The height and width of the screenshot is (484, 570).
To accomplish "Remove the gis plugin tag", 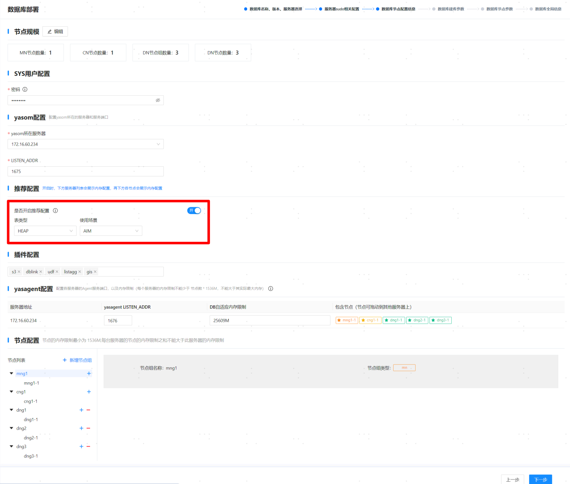I will [95, 272].
